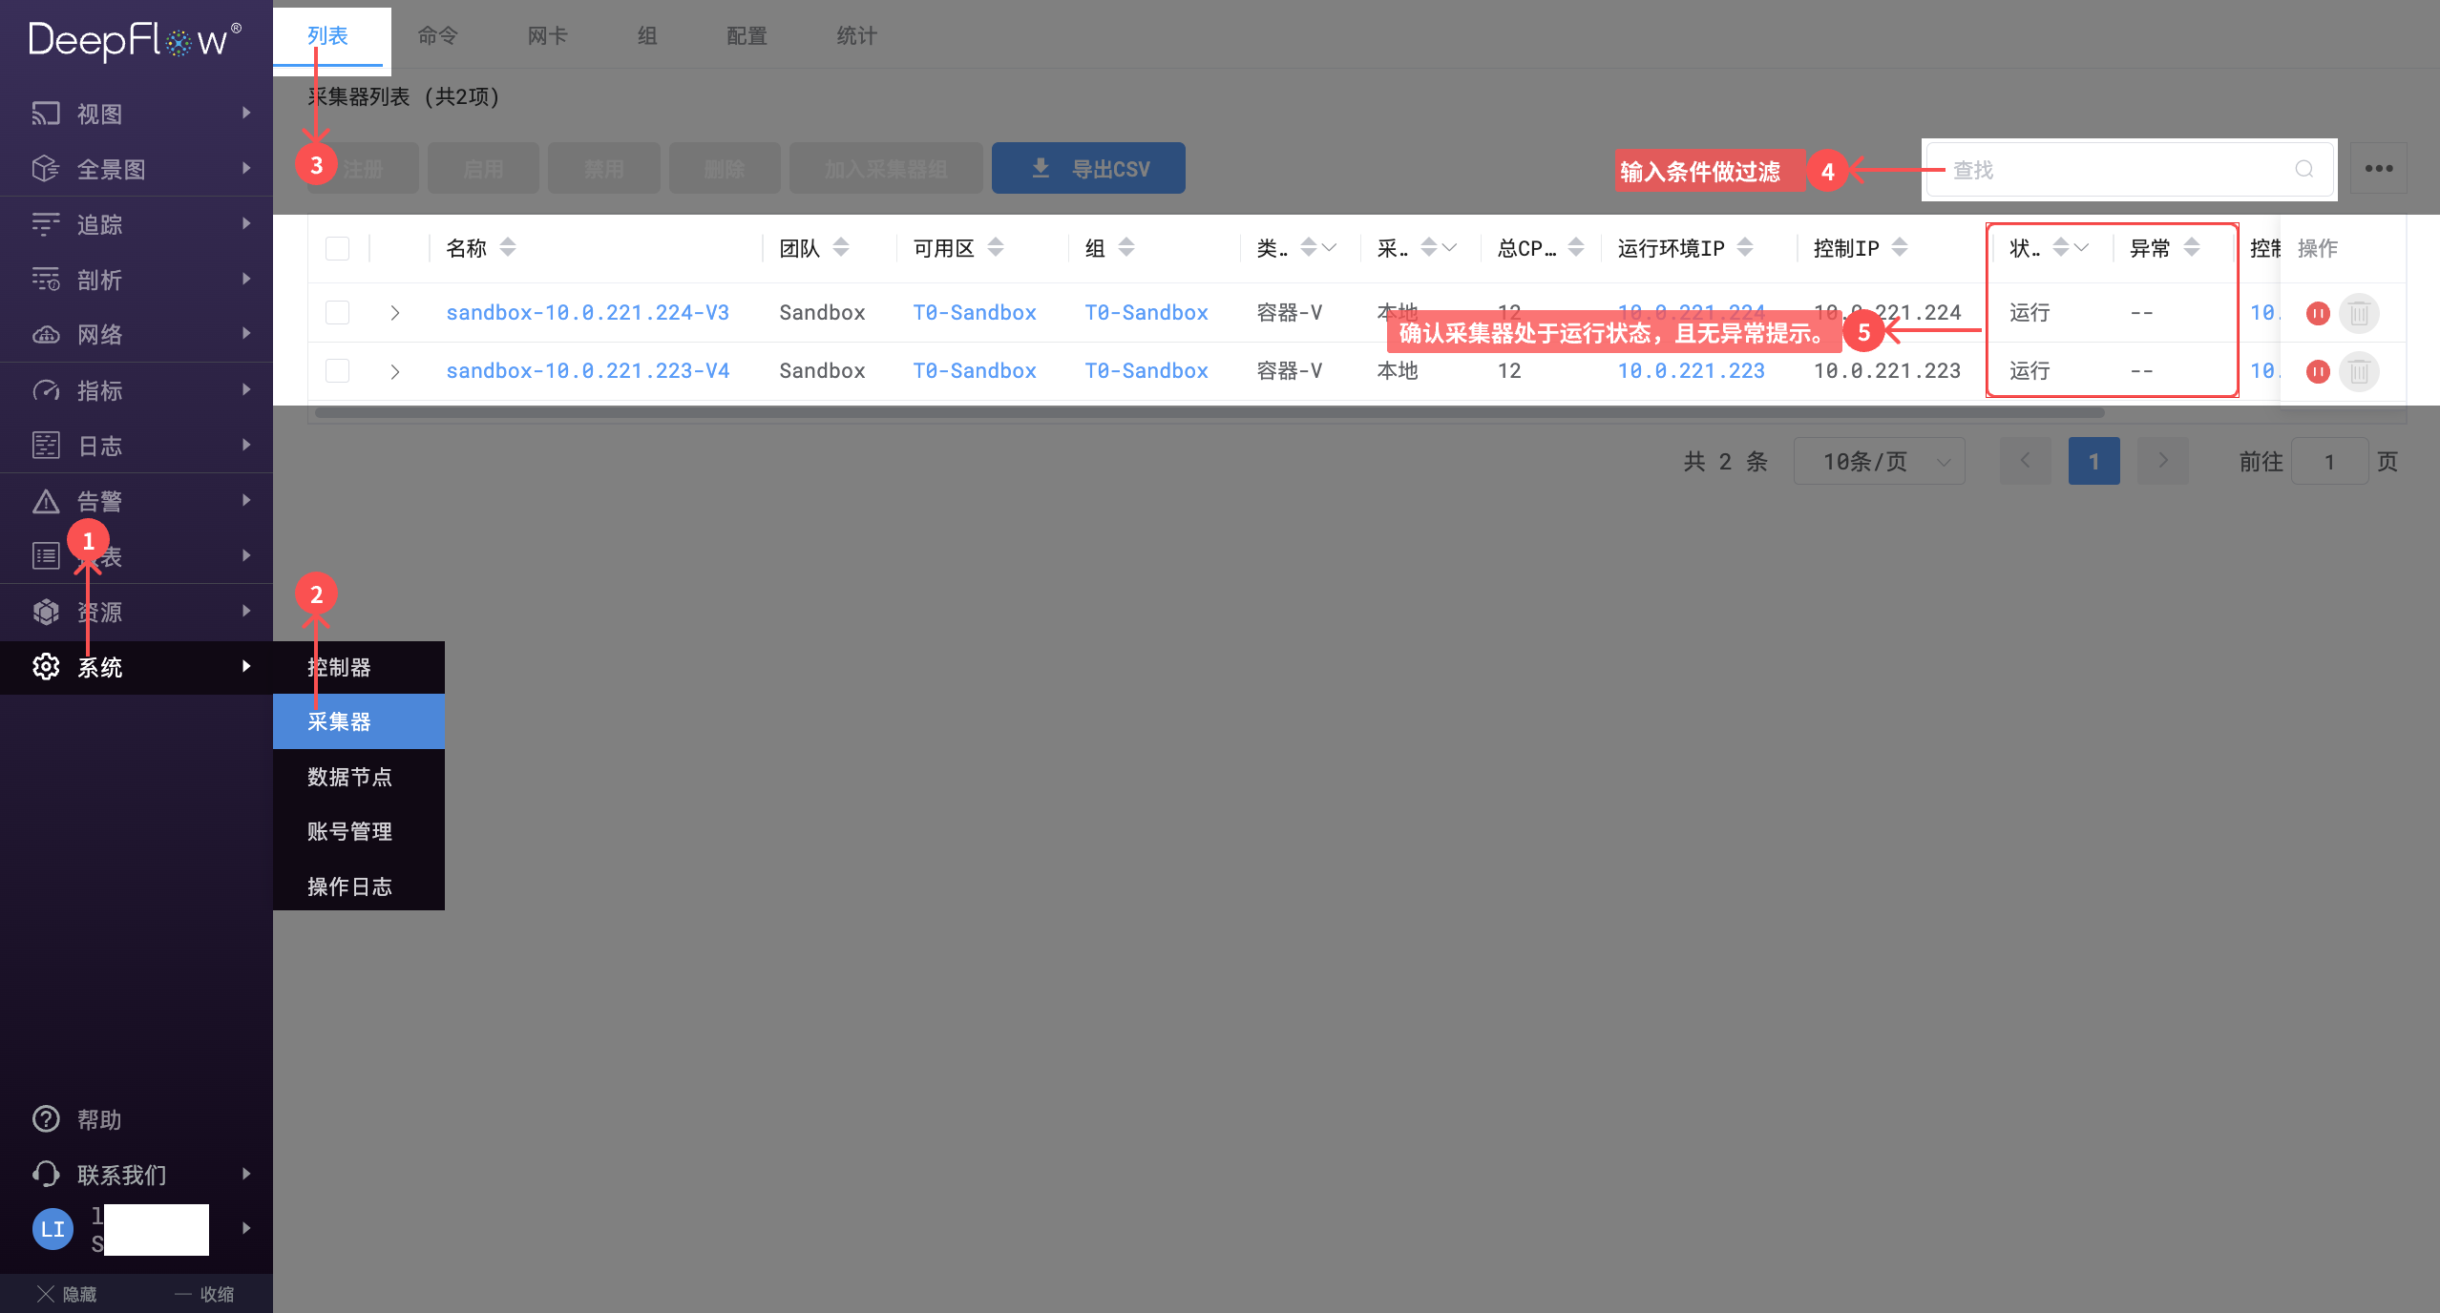Expand the sandbox-10.0.221.224-V3 row details
This screenshot has height=1313, width=2440.
tap(394, 313)
